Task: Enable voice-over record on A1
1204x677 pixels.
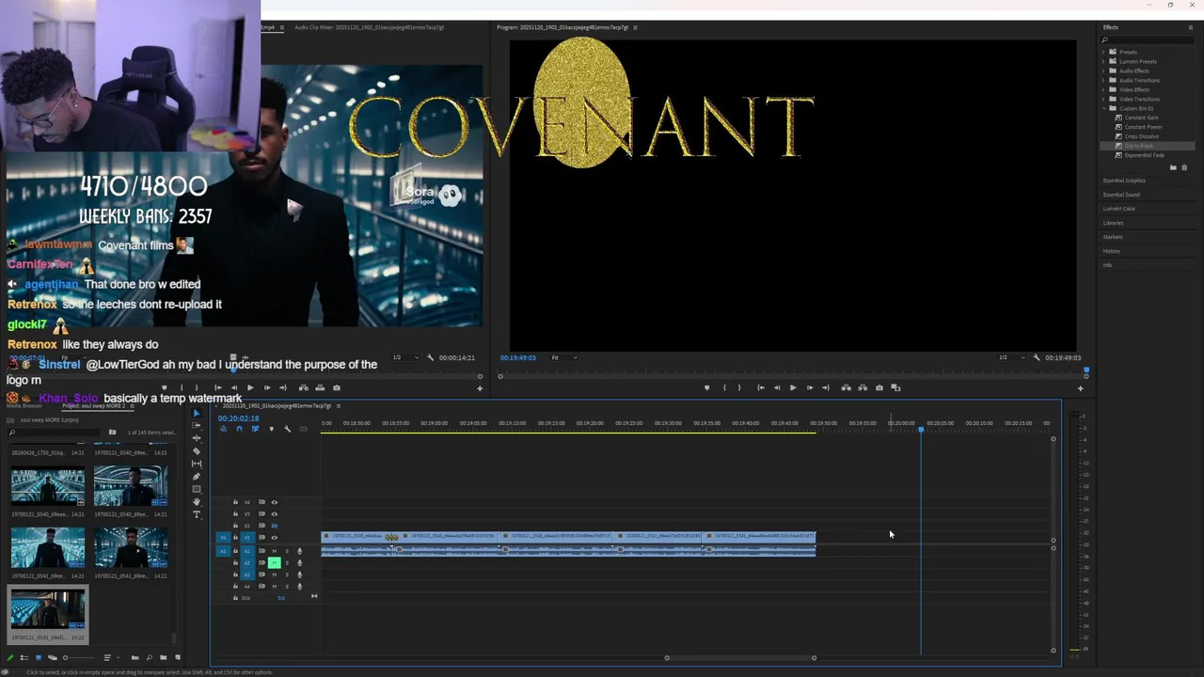Action: [x=300, y=551]
